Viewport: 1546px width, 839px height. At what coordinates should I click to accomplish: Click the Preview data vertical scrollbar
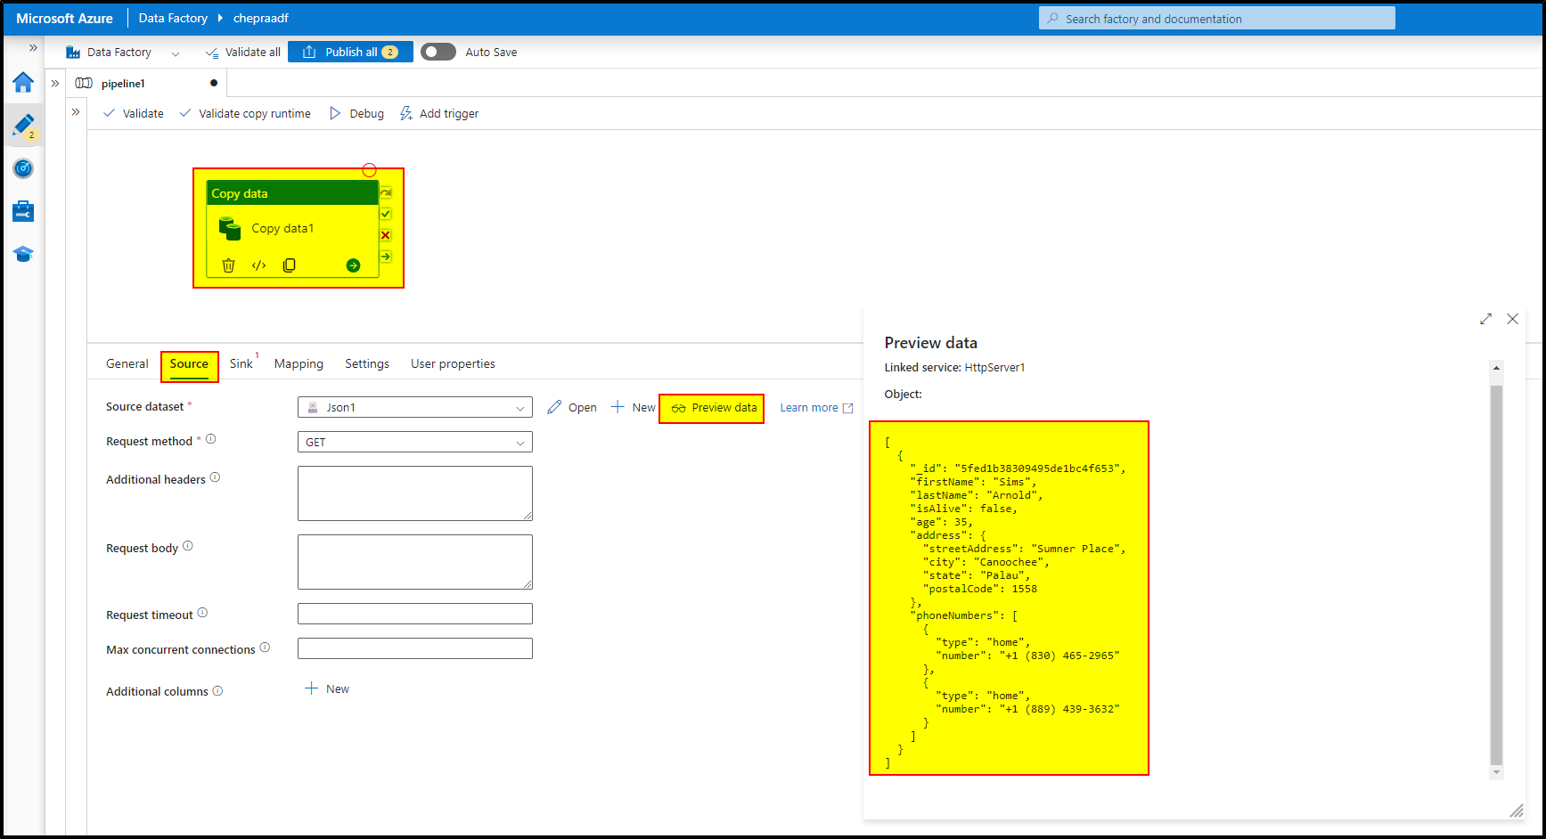coord(1497,575)
